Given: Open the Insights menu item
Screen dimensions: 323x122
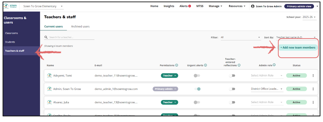Looking at the screenshot, I should coord(169,6).
